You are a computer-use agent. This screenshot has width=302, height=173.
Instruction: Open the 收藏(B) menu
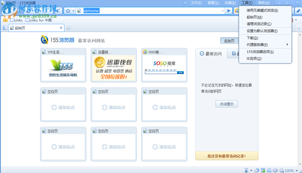(230, 3)
